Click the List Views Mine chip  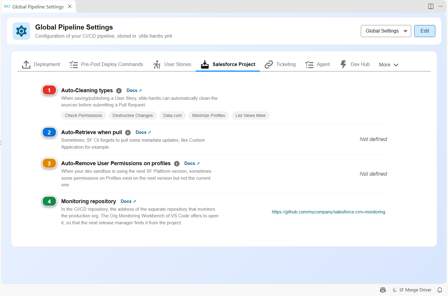click(250, 115)
